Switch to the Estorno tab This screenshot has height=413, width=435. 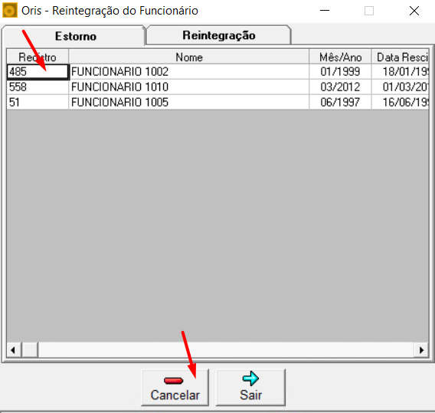click(x=74, y=36)
